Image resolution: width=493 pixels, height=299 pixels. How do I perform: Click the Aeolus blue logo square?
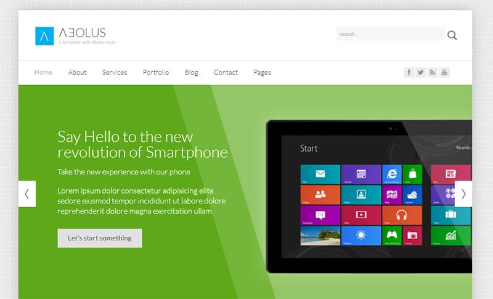44,36
